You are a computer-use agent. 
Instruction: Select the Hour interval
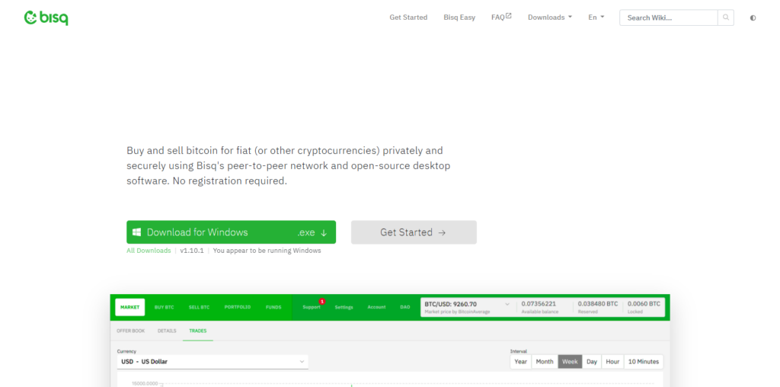click(x=613, y=362)
